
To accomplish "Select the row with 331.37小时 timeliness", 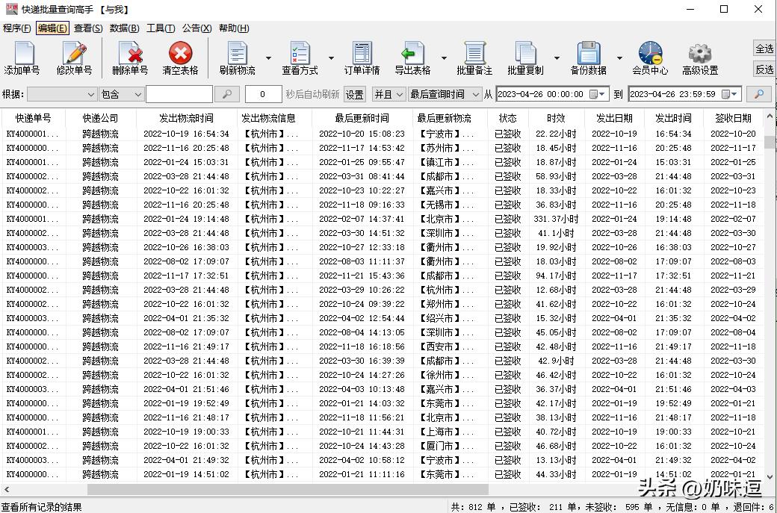I will point(383,219).
